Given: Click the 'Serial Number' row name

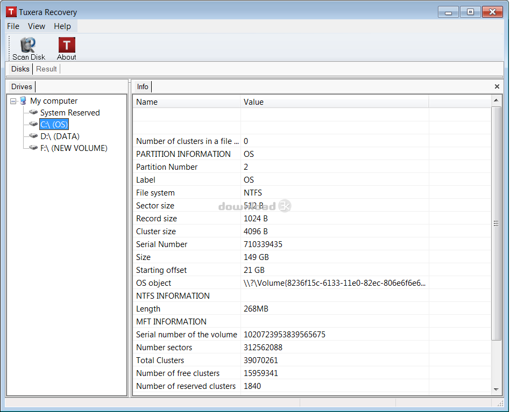Looking at the screenshot, I should coord(161,244).
